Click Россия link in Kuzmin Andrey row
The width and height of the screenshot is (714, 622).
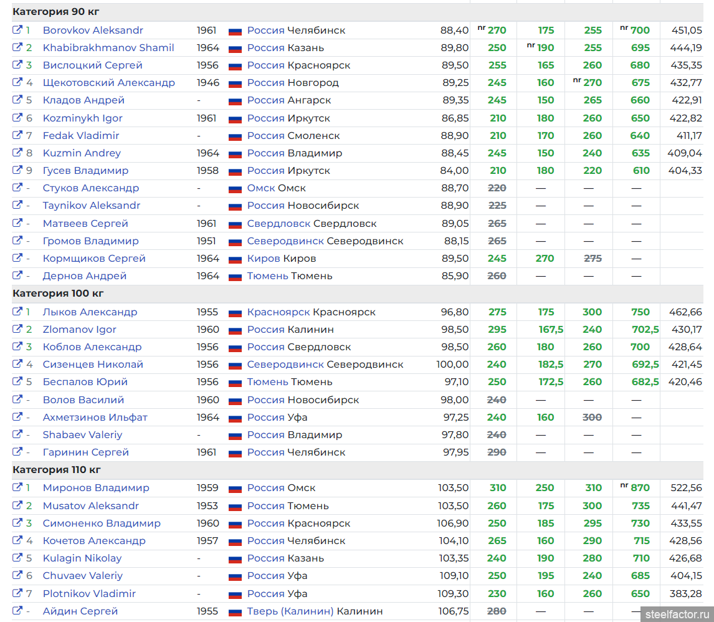(265, 153)
